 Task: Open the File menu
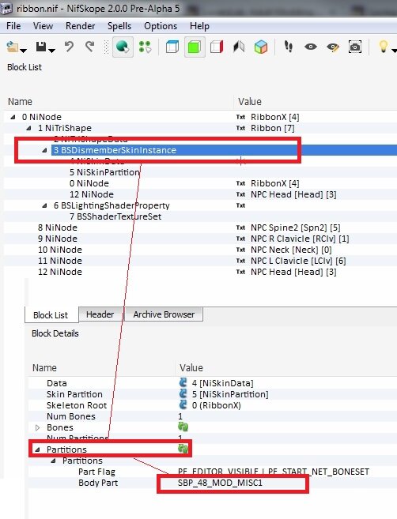coord(13,26)
